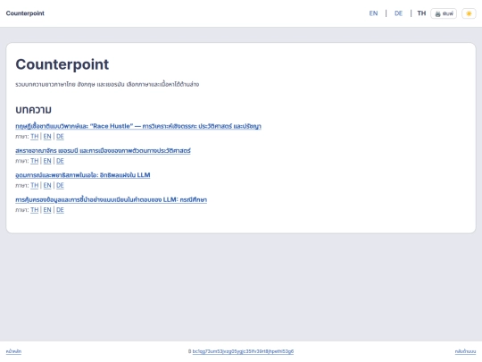Open DE version of the third article
Screen dimensions: 482x362
[60, 185]
